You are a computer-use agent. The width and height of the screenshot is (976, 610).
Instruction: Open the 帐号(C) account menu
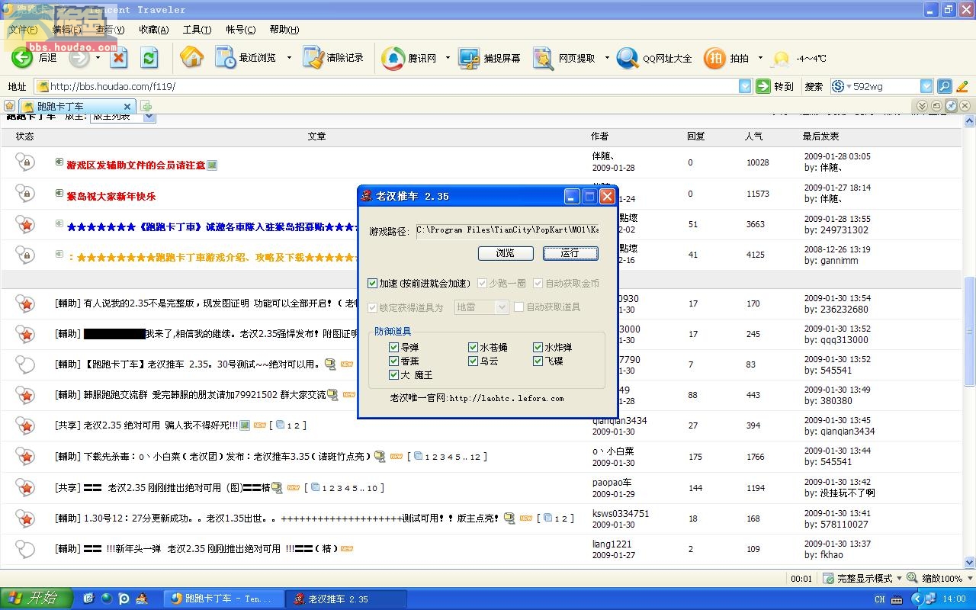(x=240, y=30)
